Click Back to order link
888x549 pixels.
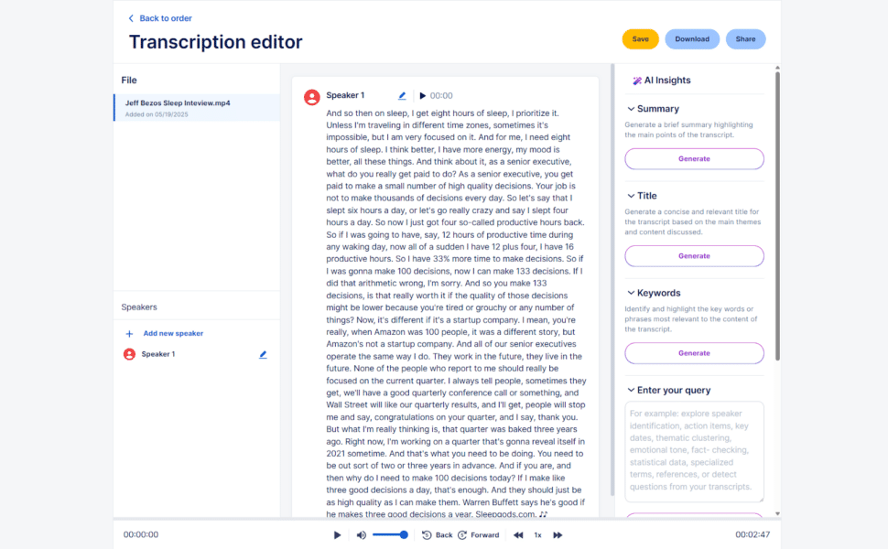point(159,17)
